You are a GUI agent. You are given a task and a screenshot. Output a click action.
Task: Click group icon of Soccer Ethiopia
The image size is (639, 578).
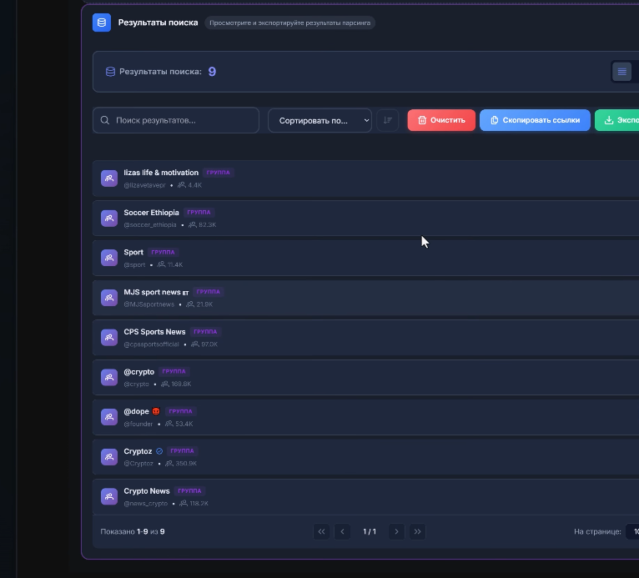pos(109,218)
